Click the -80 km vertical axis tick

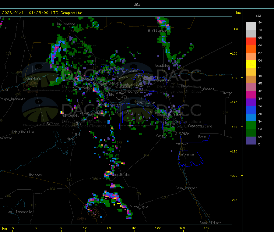[235, 29]
